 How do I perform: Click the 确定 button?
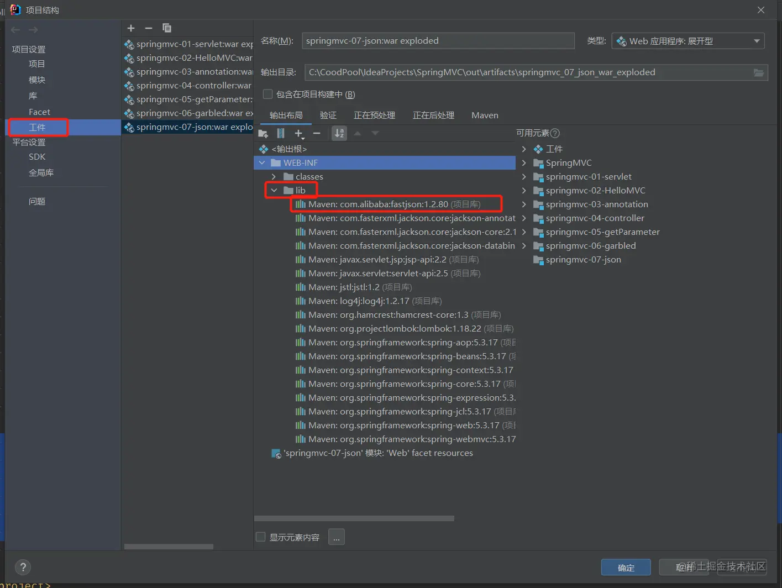click(x=626, y=568)
